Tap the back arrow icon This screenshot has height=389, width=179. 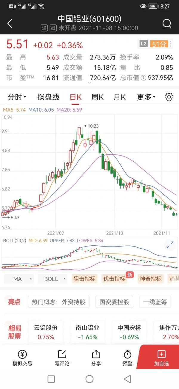tap(10, 23)
